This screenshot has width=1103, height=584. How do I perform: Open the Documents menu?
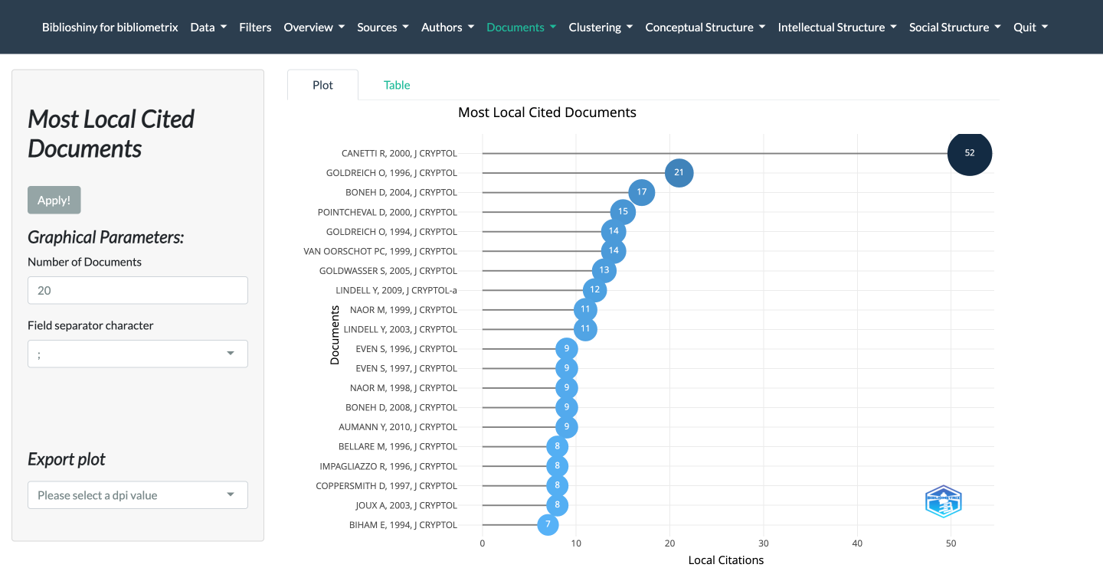tap(522, 27)
